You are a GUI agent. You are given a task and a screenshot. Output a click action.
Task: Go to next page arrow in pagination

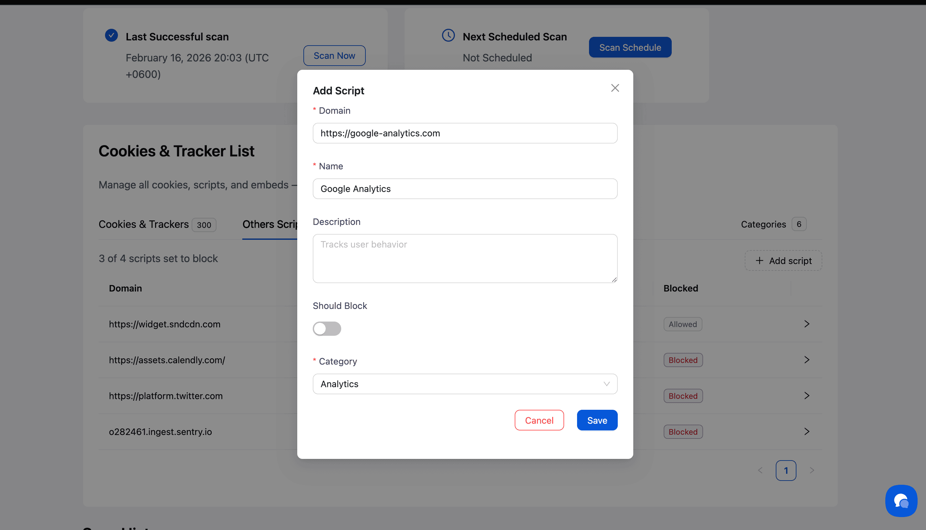click(812, 470)
